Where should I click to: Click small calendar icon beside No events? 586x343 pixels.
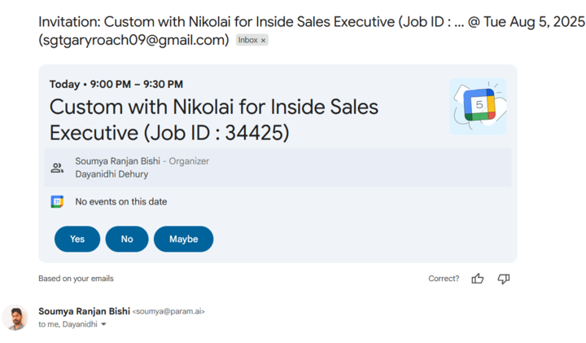pyautogui.click(x=57, y=201)
